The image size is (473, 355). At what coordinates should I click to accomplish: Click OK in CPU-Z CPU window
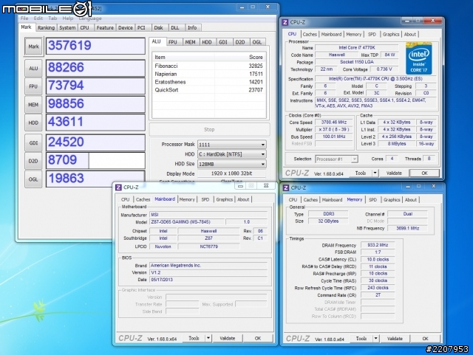point(424,173)
